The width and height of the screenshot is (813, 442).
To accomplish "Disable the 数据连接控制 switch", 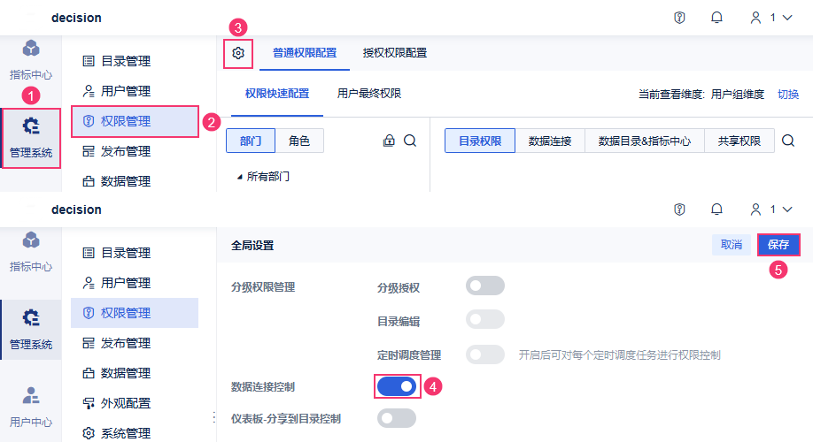I will tap(396, 386).
